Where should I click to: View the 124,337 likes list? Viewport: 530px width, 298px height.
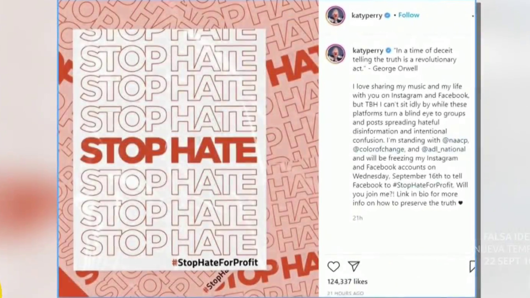[x=348, y=282]
